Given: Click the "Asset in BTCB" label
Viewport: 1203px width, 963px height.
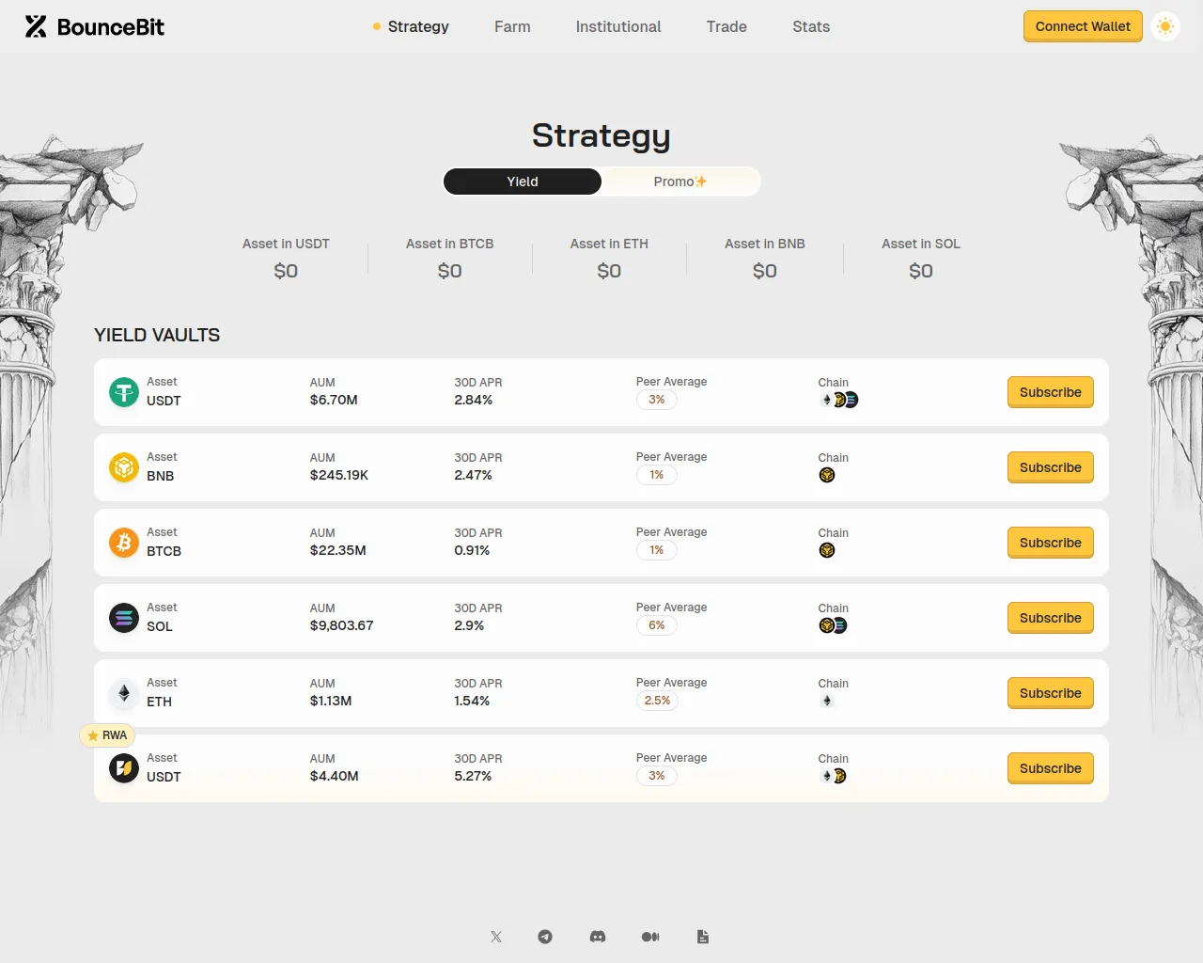Looking at the screenshot, I should [x=449, y=244].
